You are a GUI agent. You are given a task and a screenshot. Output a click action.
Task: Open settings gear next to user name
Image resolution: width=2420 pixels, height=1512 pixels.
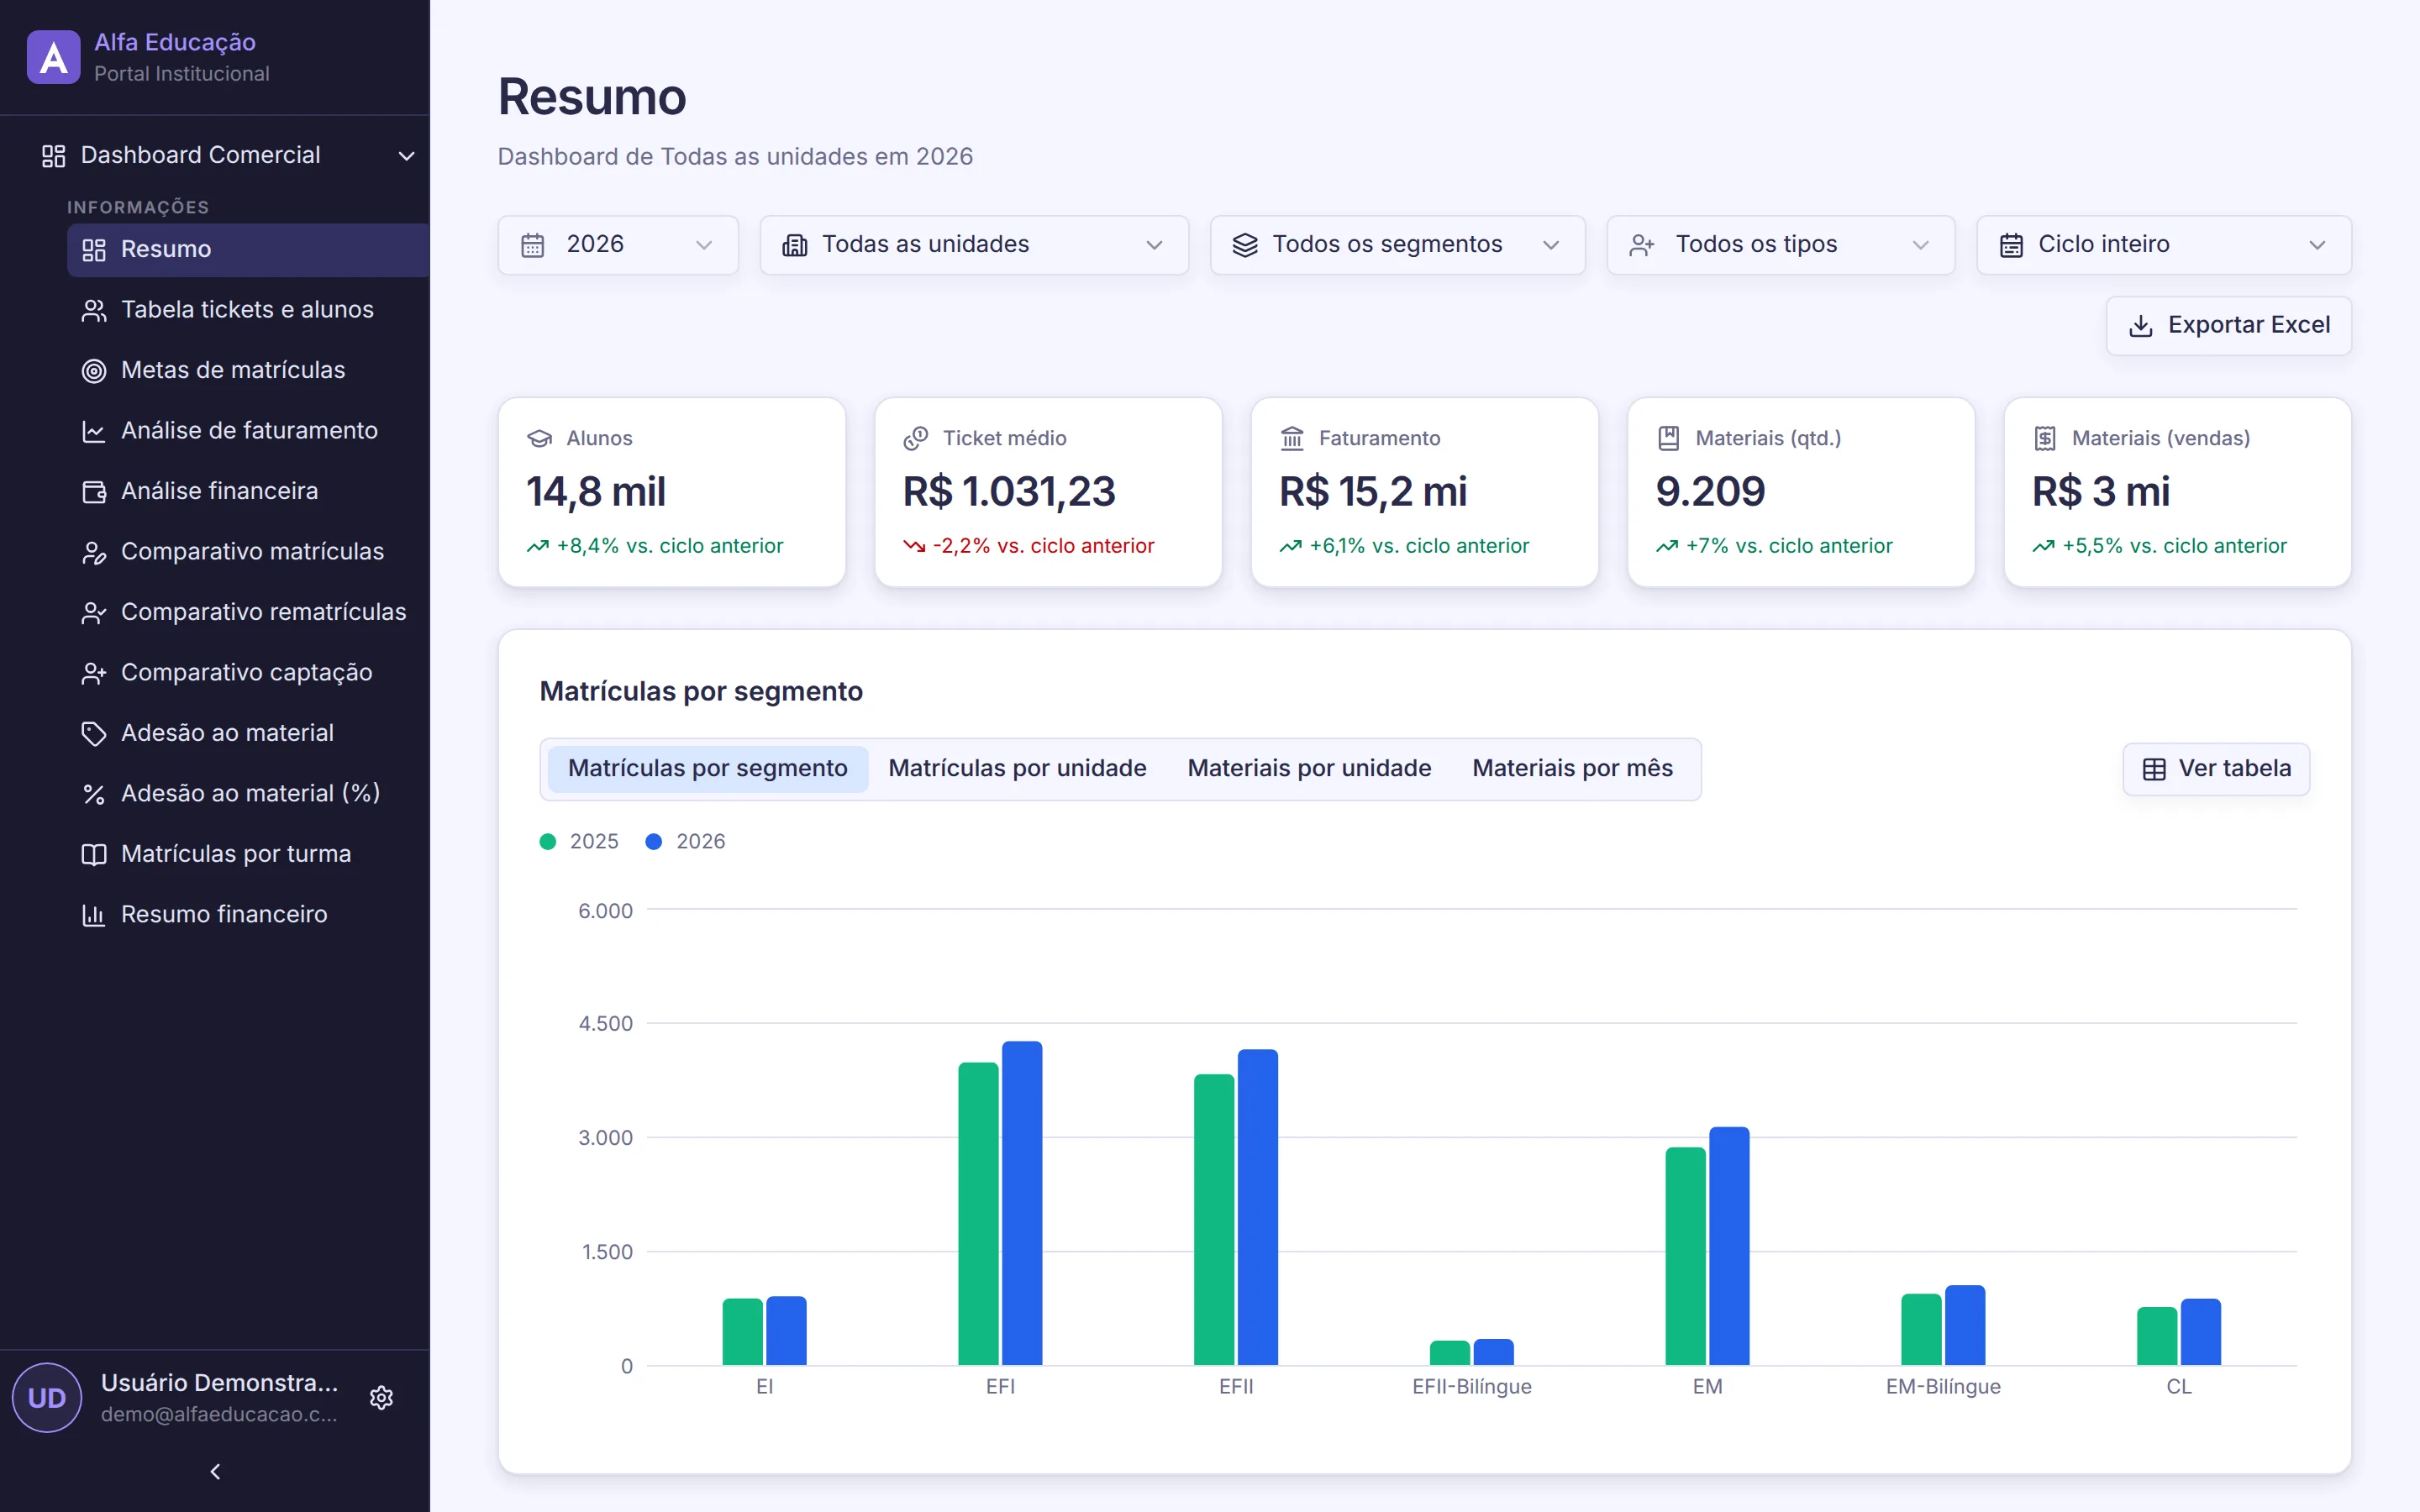pyautogui.click(x=381, y=1397)
